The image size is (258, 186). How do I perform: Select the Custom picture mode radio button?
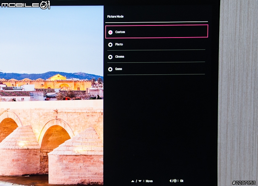[110, 32]
